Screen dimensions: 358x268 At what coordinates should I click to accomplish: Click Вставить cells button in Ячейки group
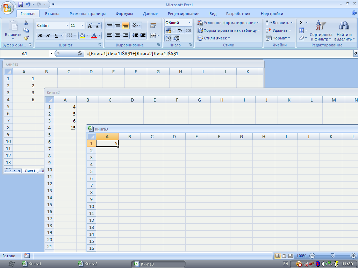point(279,23)
